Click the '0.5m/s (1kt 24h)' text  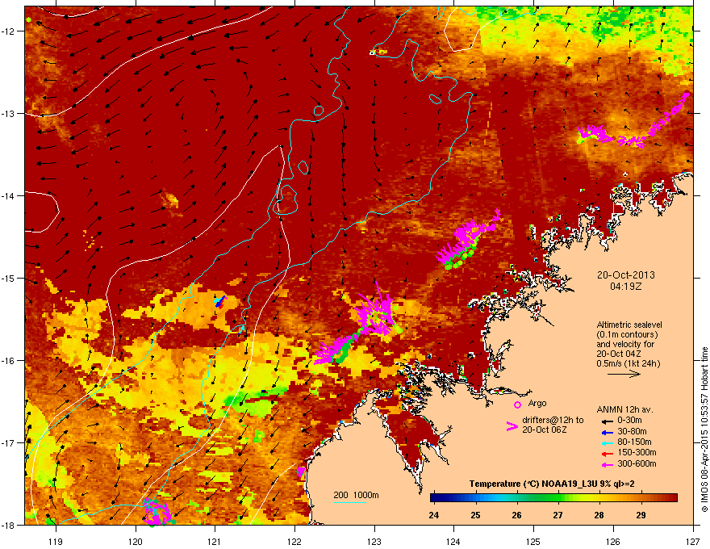[x=628, y=363]
